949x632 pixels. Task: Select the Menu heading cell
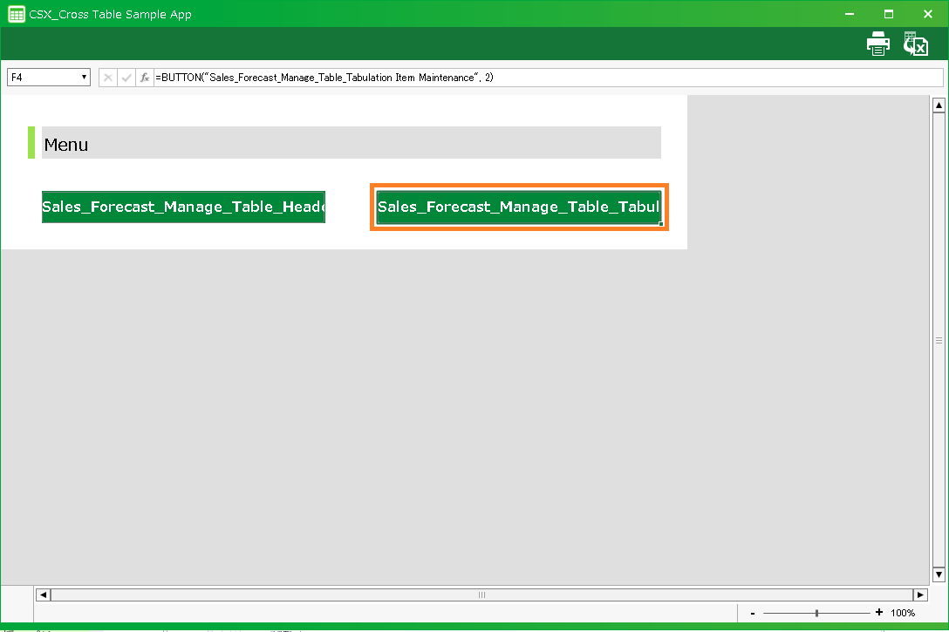(x=351, y=143)
